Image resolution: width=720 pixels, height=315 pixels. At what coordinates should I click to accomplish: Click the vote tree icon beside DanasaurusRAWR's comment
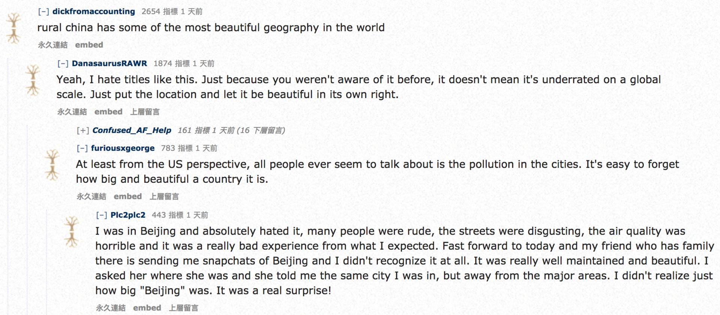33,80
